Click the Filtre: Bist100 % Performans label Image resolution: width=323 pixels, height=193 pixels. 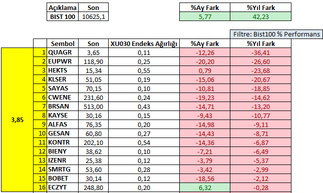[x=276, y=34]
